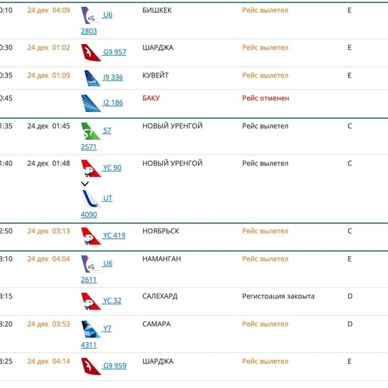
Task: Click the Jazeera Airways tail logo for Kuwait
Action: click(x=92, y=78)
